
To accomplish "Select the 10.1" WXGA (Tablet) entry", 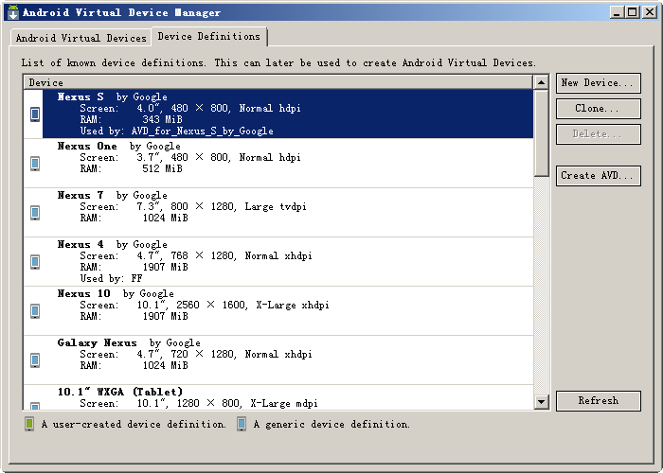I will point(278,397).
